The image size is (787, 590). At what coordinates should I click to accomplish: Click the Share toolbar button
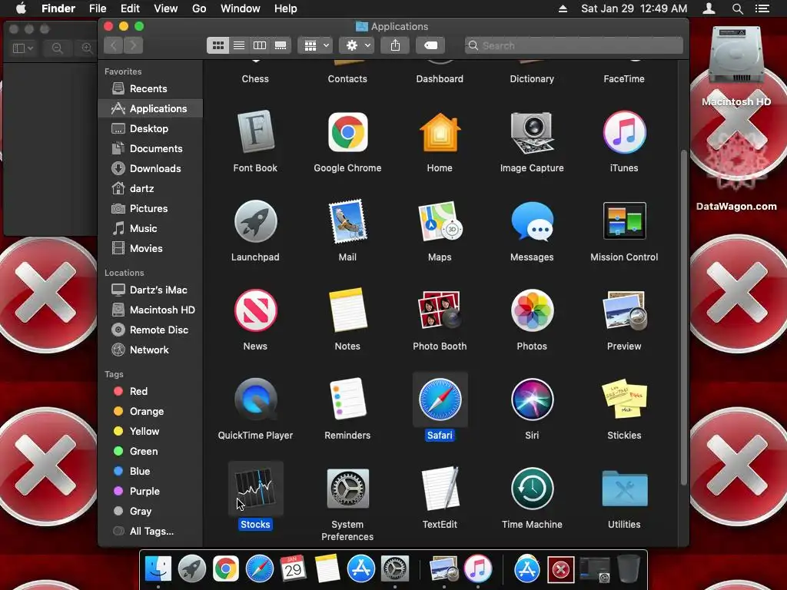pyautogui.click(x=396, y=45)
